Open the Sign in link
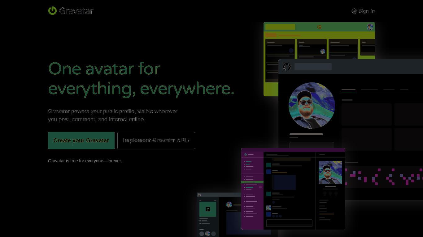 [367, 11]
